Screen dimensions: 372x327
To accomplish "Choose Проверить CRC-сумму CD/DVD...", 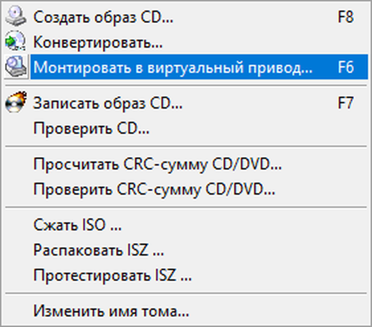I will click(x=186, y=189).
